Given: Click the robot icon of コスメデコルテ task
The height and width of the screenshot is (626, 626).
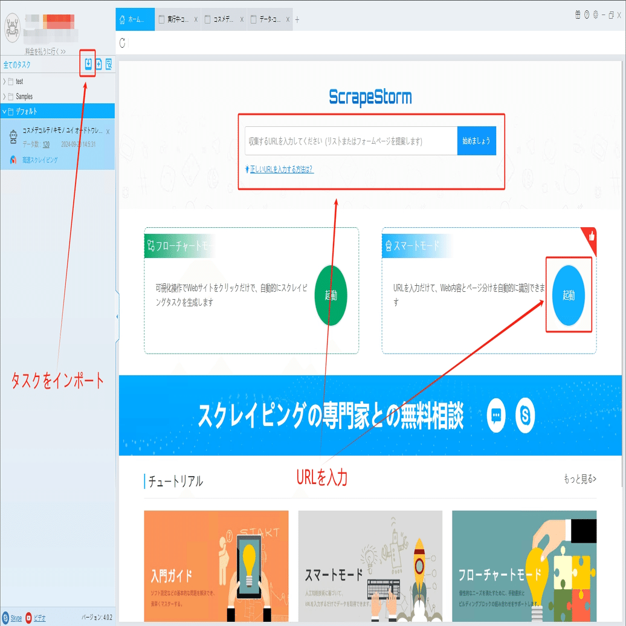Looking at the screenshot, I should tap(13, 137).
